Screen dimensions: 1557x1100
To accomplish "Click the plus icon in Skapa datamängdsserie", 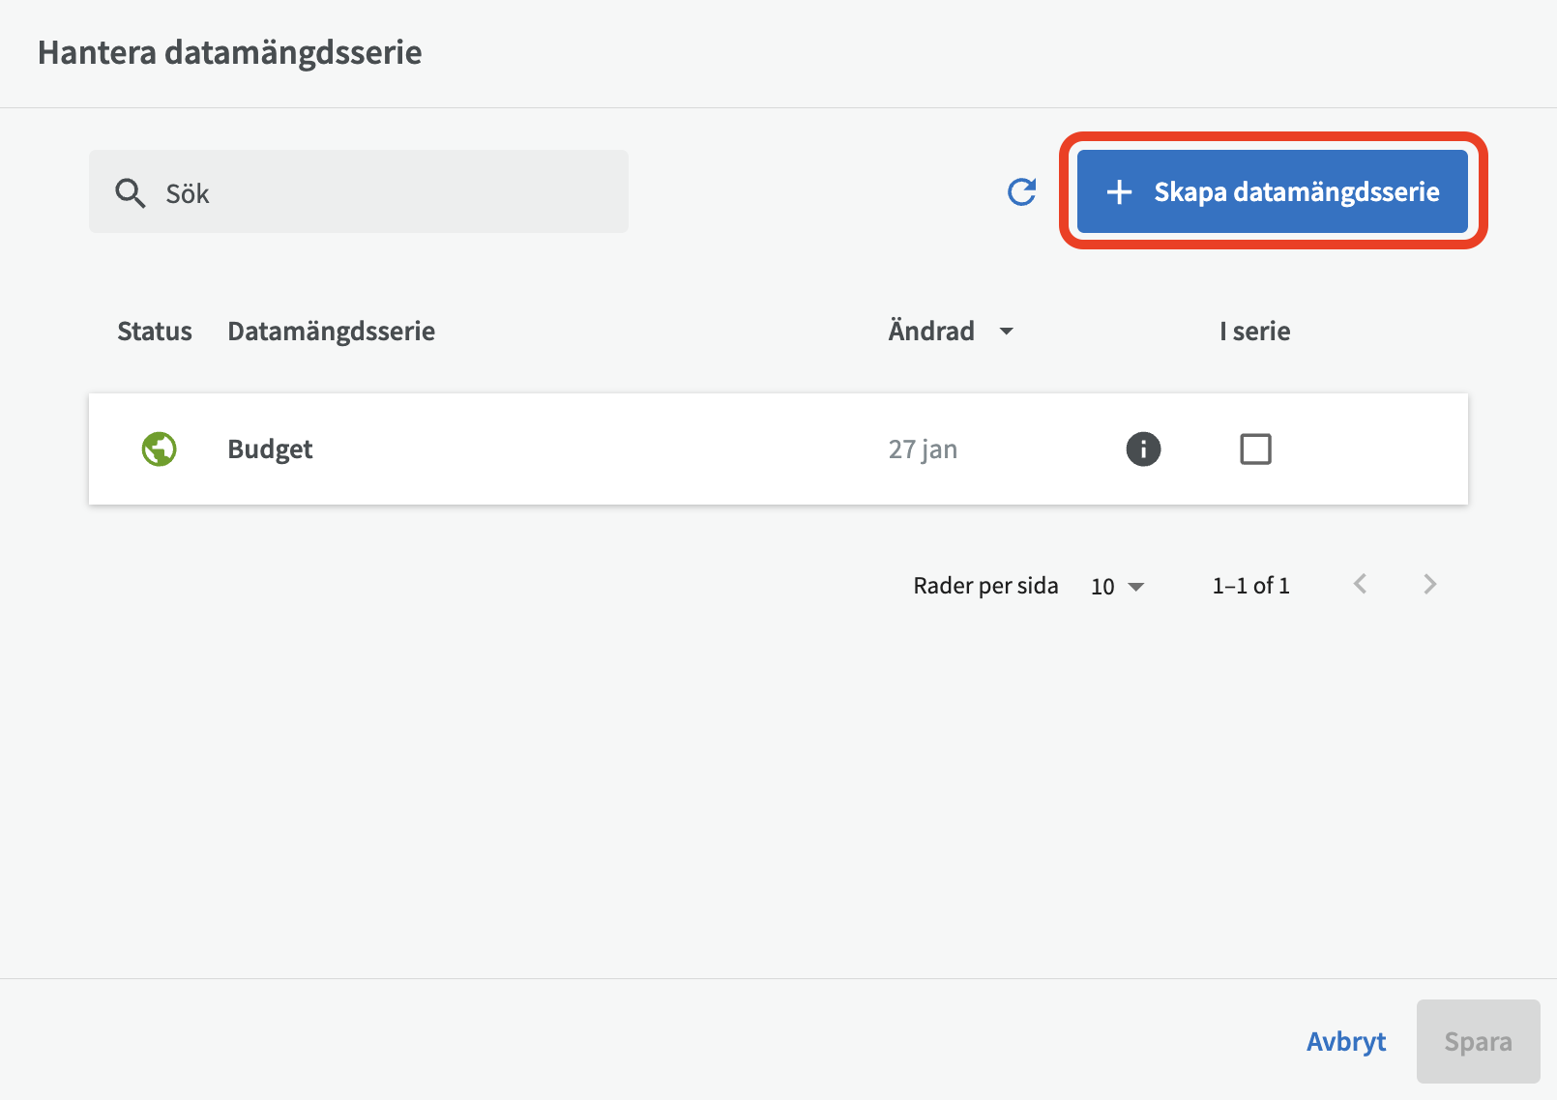I will (x=1119, y=192).
